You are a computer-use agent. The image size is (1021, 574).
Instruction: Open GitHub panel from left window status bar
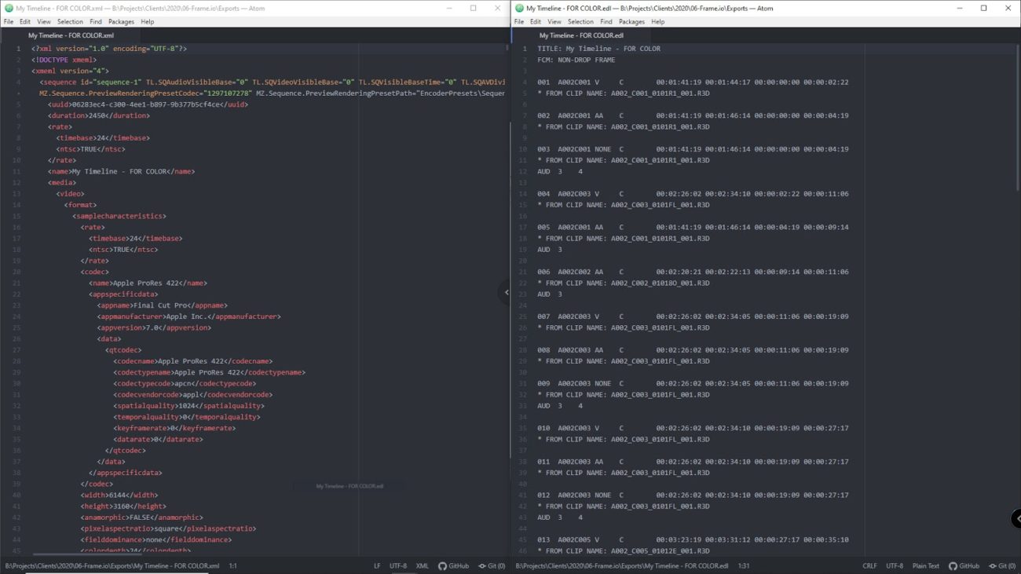point(454,565)
